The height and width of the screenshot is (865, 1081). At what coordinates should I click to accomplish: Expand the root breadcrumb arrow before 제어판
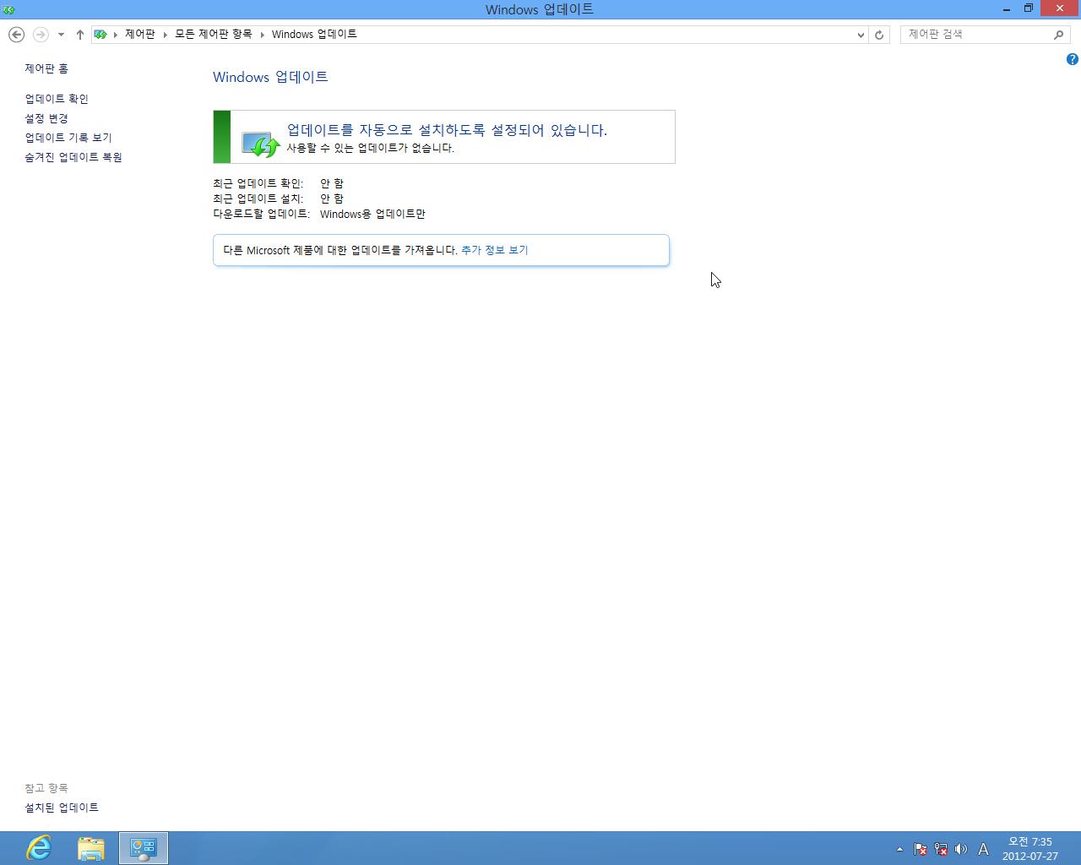116,35
